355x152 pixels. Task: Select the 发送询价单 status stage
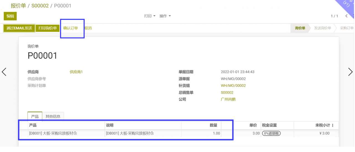click(x=322, y=28)
